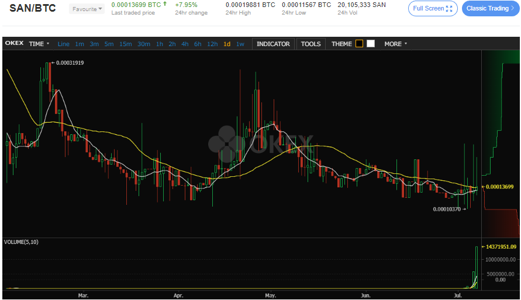Select the 15m timeframe
521x300 pixels.
point(125,44)
